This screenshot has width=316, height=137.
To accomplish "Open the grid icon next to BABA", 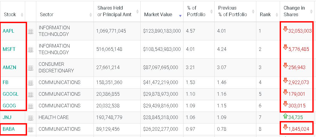I will coord(31,129).
